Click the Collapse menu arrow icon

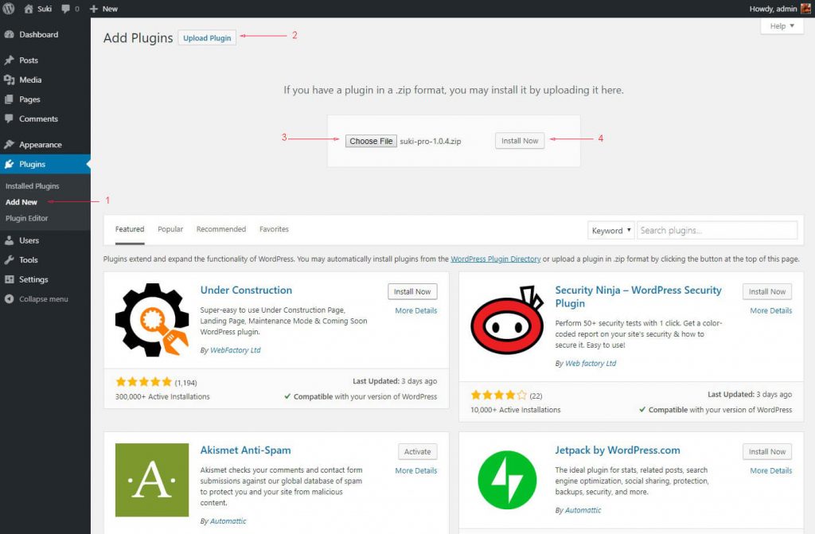[9, 299]
